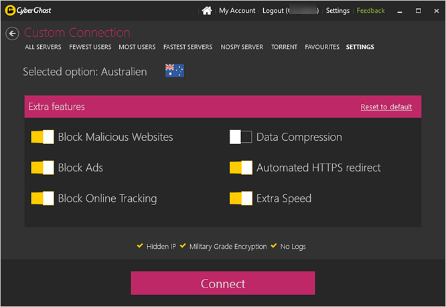Go to the Home screen icon
446x307 pixels.
pos(207,11)
